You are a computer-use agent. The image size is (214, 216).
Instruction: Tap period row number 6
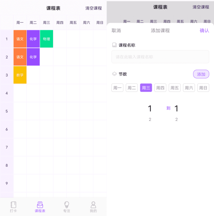point(6,129)
